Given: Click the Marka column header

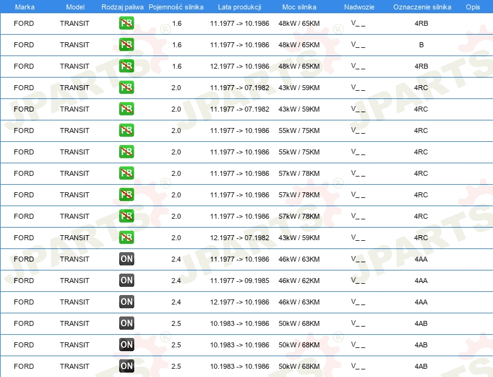Looking at the screenshot, I should [25, 7].
